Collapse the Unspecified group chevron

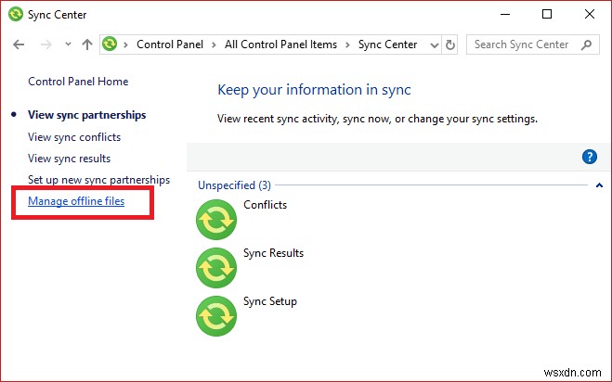coord(599,185)
